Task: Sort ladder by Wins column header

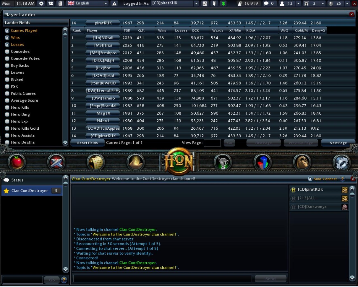Action: point(164,30)
